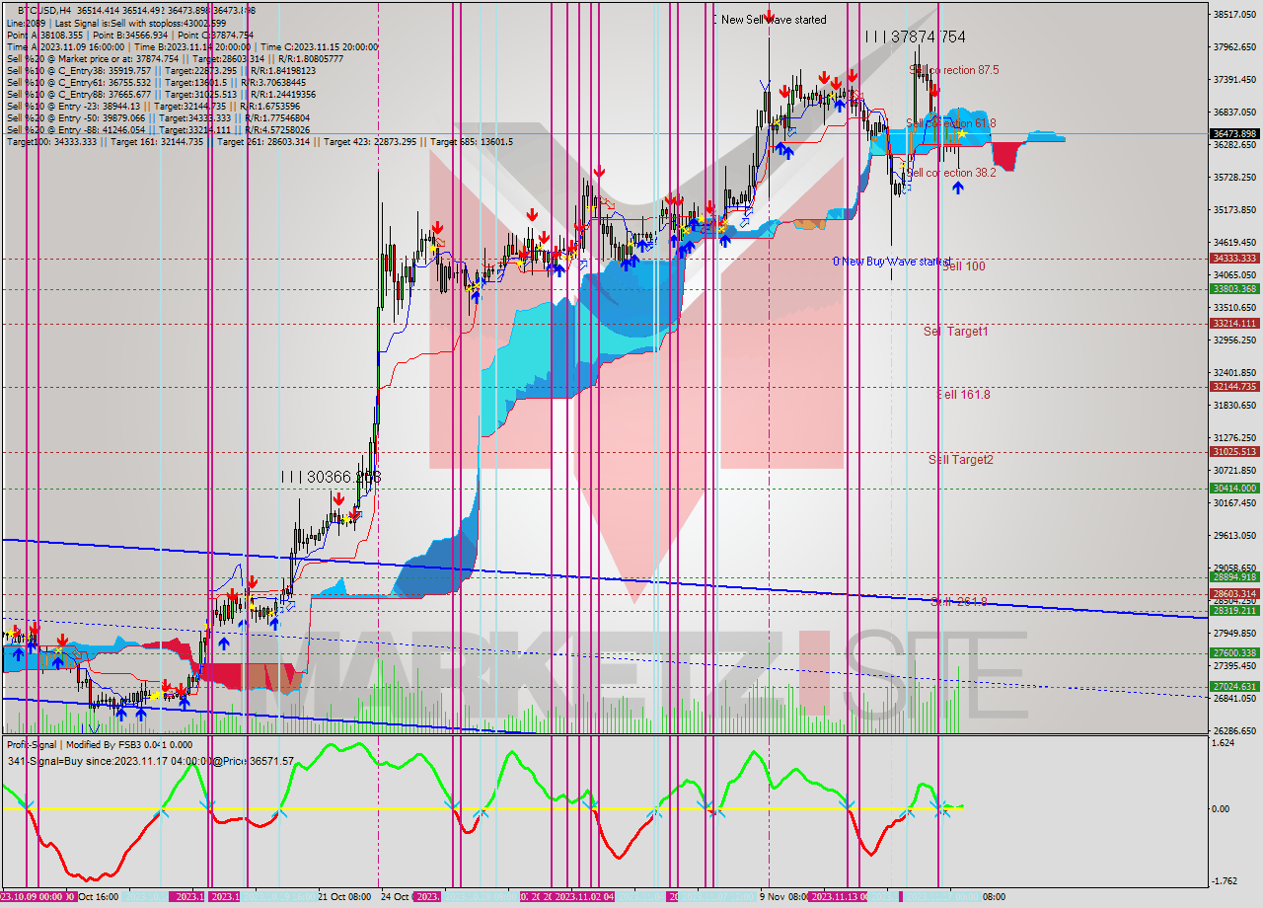Click the 'Point A:38108.355' info line
This screenshot has height=908, width=1263.
(x=130, y=35)
